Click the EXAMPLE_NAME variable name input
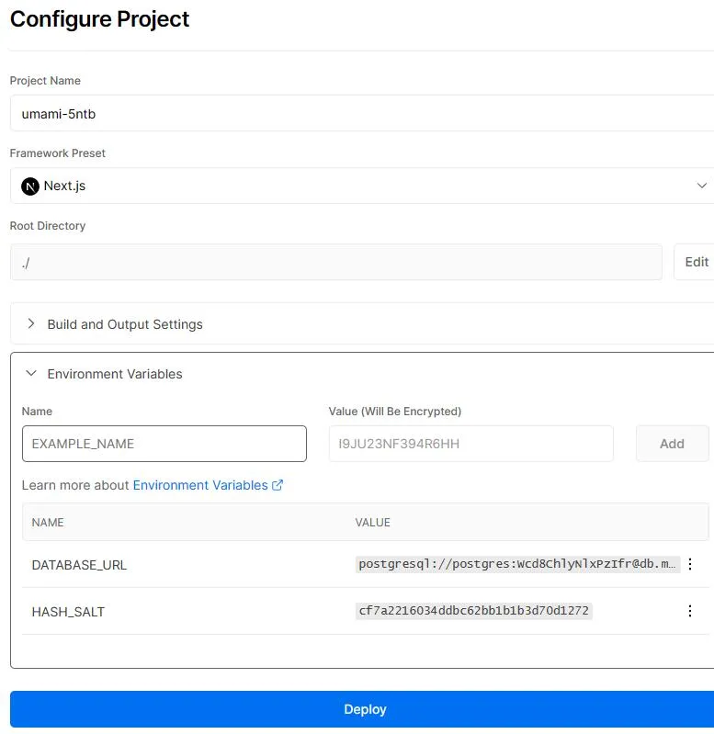Viewport: 714px width, 734px height. tap(164, 444)
